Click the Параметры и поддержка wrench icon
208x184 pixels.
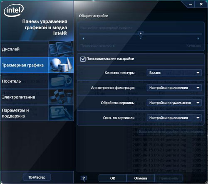click(x=61, y=113)
